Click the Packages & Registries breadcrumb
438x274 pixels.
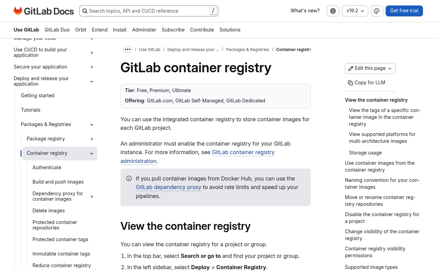tap(248, 50)
